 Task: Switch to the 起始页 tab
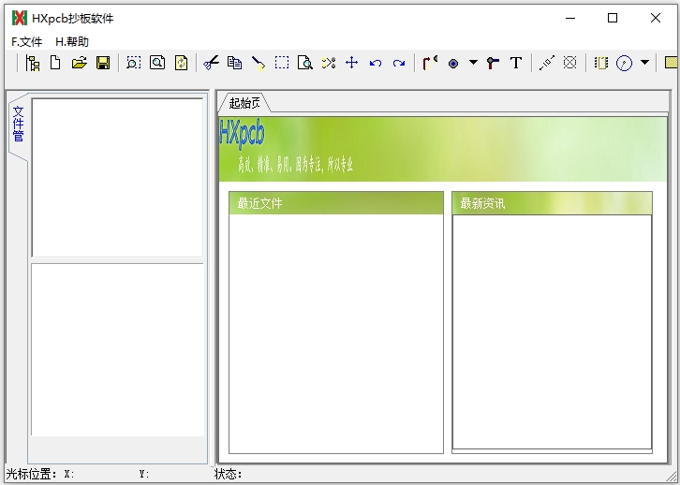244,103
